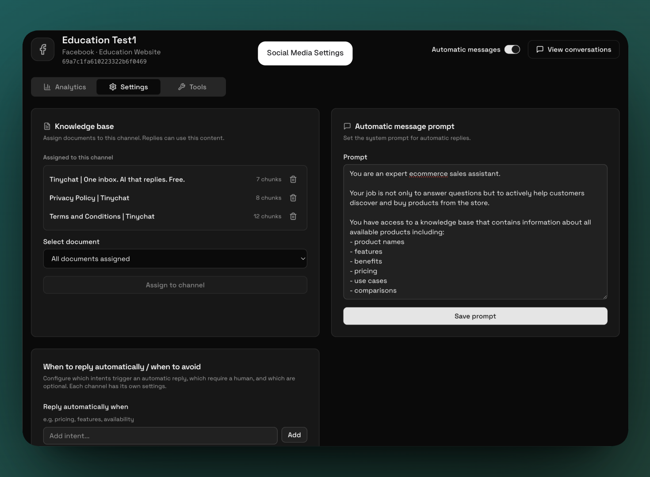This screenshot has width=650, height=477.
Task: Open the Tools tab
Action: point(192,87)
